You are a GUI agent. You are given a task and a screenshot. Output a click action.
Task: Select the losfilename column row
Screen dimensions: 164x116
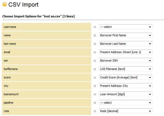[46, 69]
